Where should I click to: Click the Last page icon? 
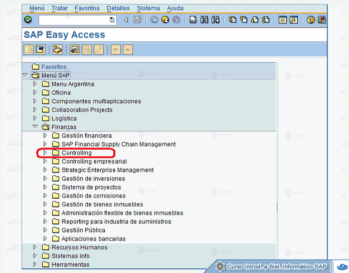(x=266, y=20)
